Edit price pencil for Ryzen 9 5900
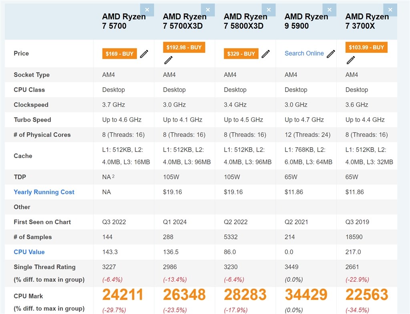The image size is (410, 314). coord(331,54)
